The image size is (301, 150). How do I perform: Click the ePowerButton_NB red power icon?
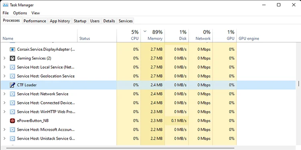[12, 121]
